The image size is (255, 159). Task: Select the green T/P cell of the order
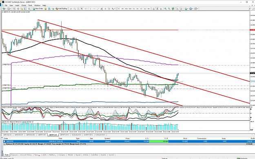(159, 142)
